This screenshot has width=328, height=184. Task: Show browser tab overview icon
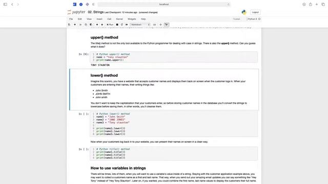pyautogui.click(x=323, y=4)
